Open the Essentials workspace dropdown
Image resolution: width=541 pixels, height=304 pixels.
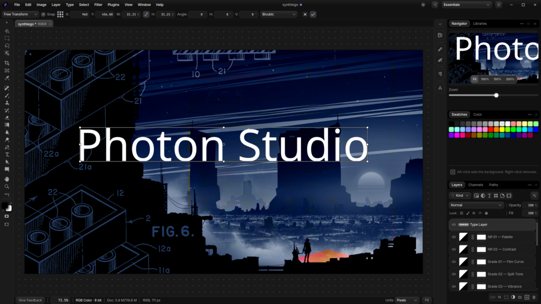(467, 5)
